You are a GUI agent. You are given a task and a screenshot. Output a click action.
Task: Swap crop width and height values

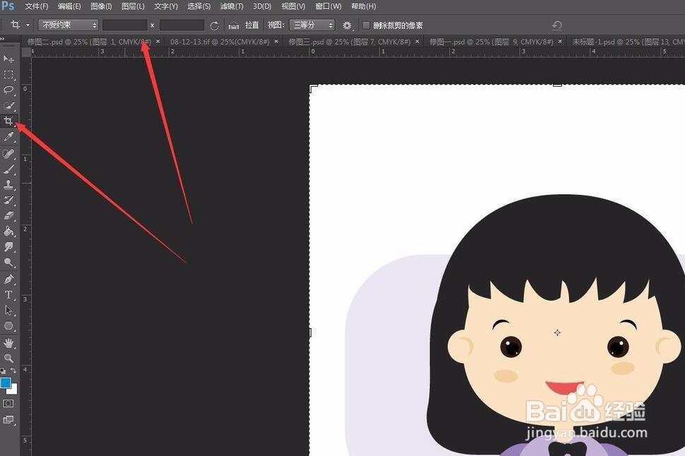152,25
